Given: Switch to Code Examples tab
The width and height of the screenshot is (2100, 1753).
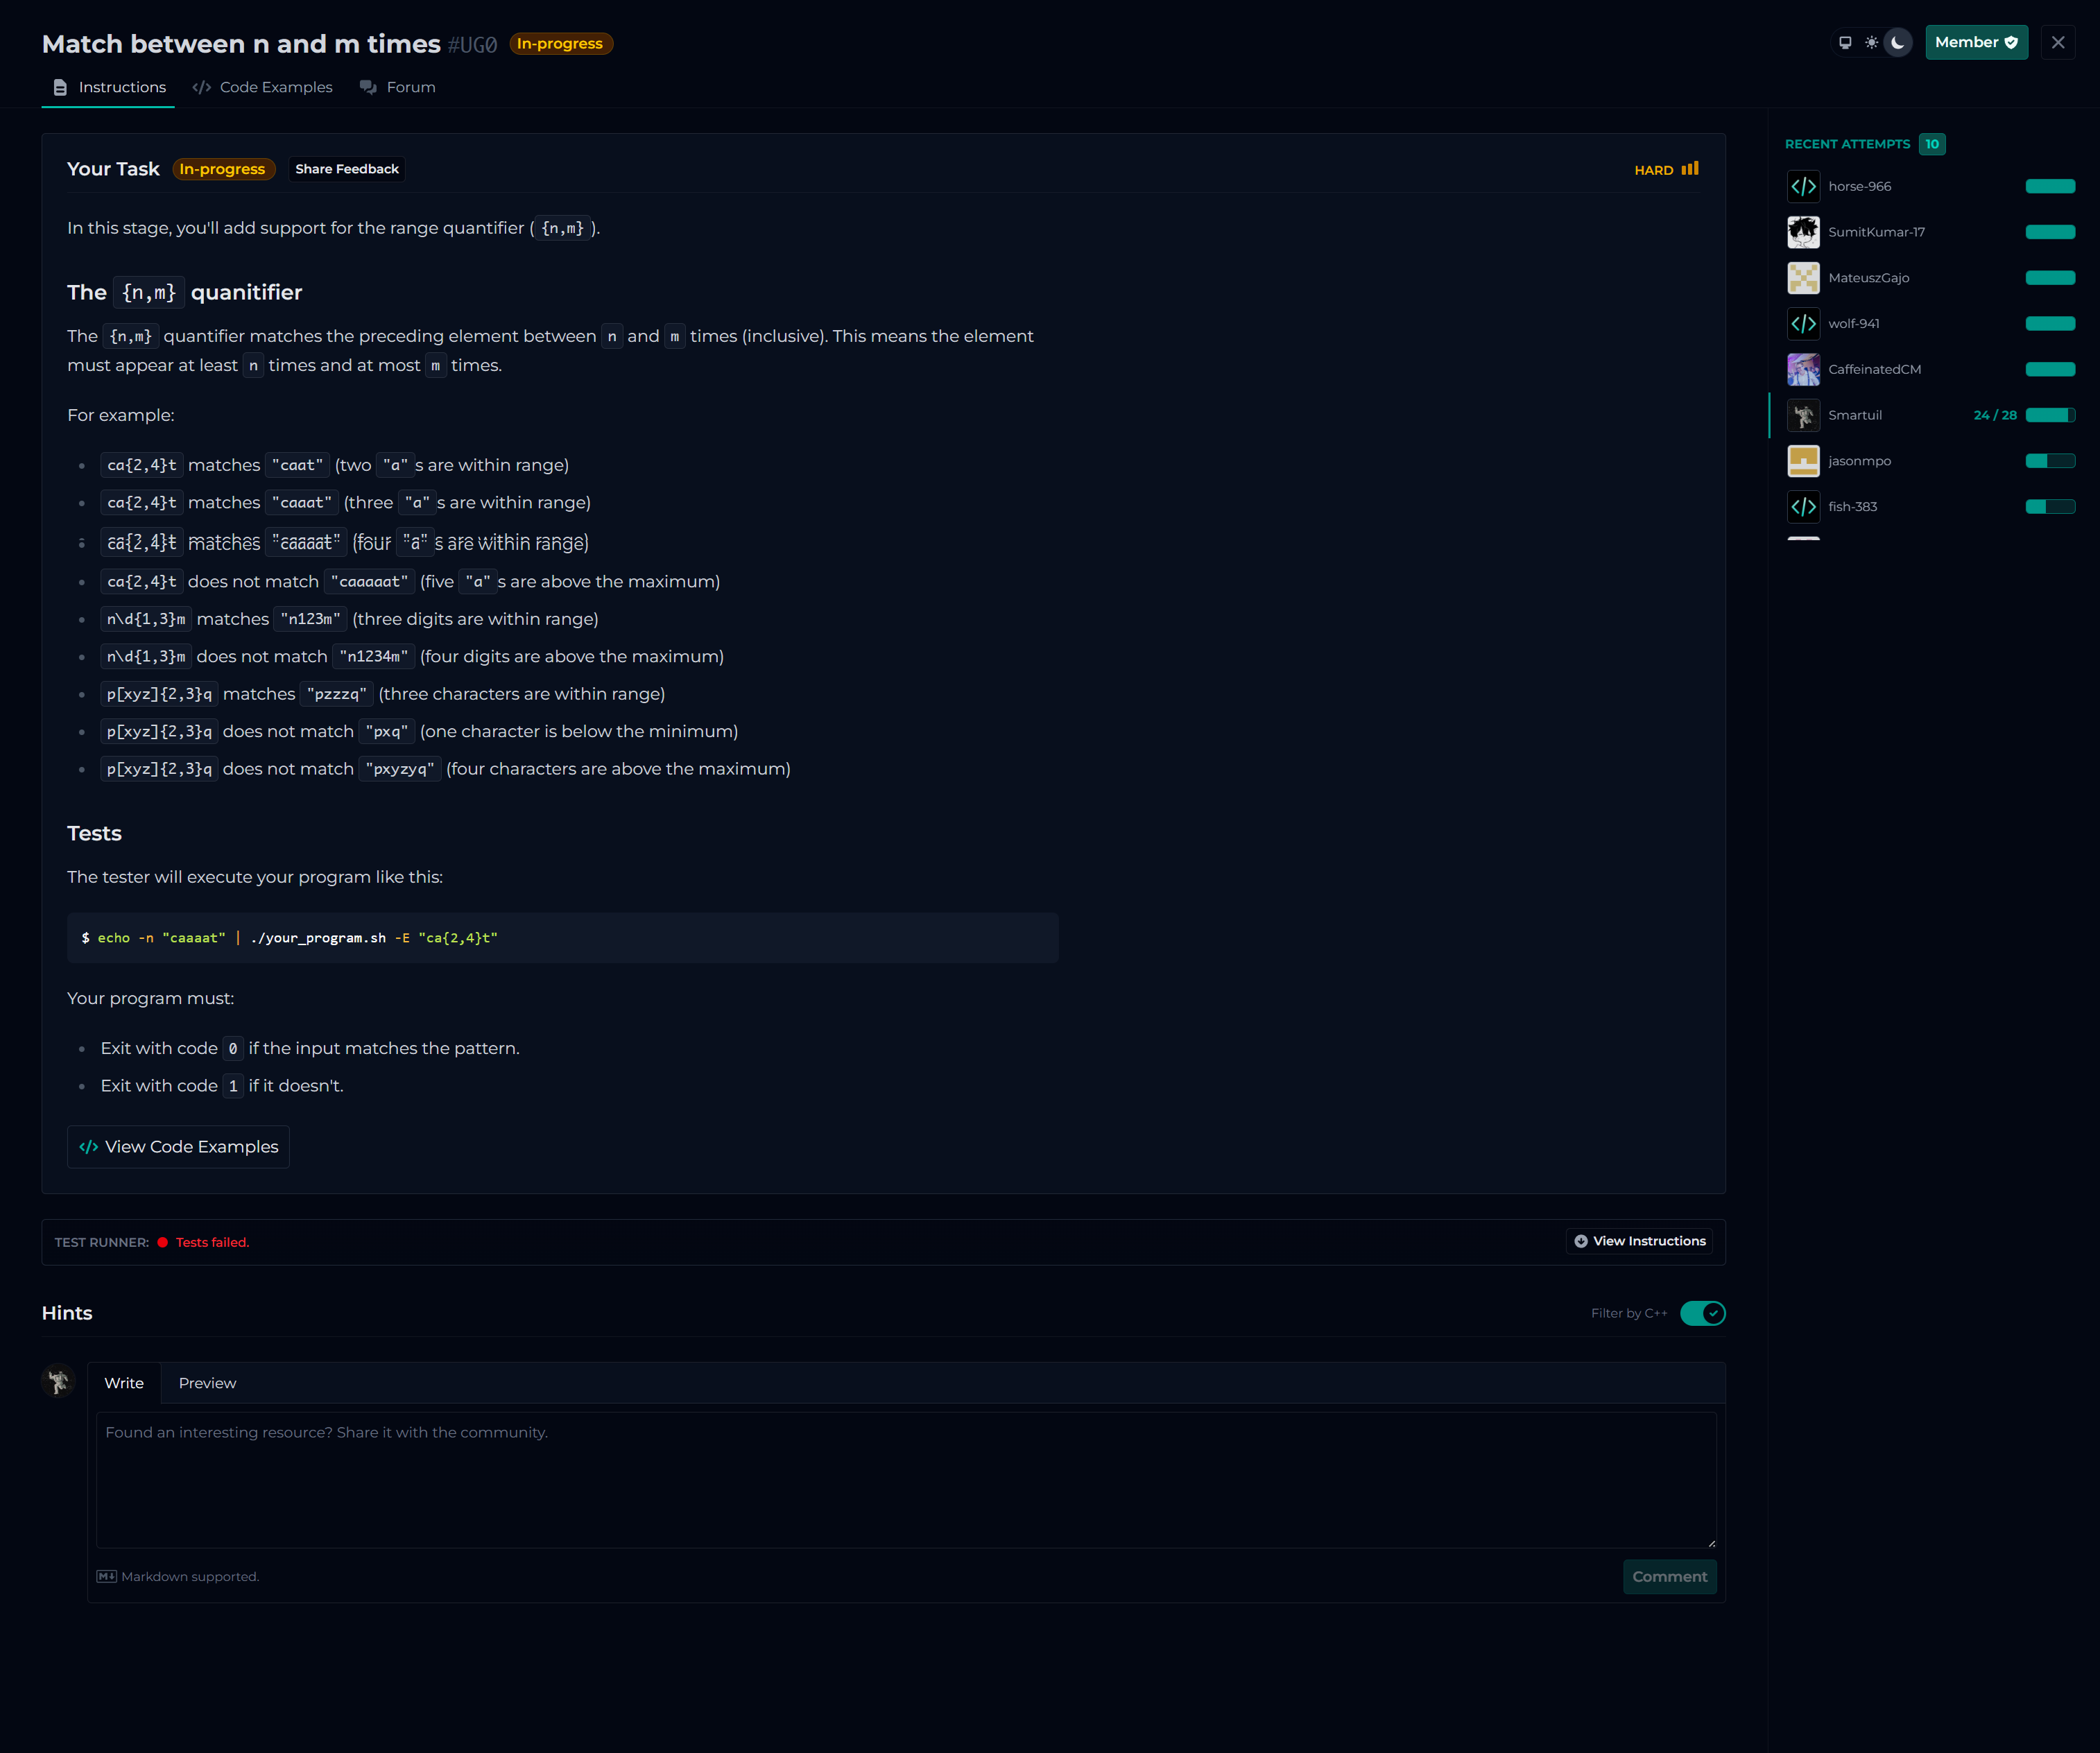Looking at the screenshot, I should 263,88.
